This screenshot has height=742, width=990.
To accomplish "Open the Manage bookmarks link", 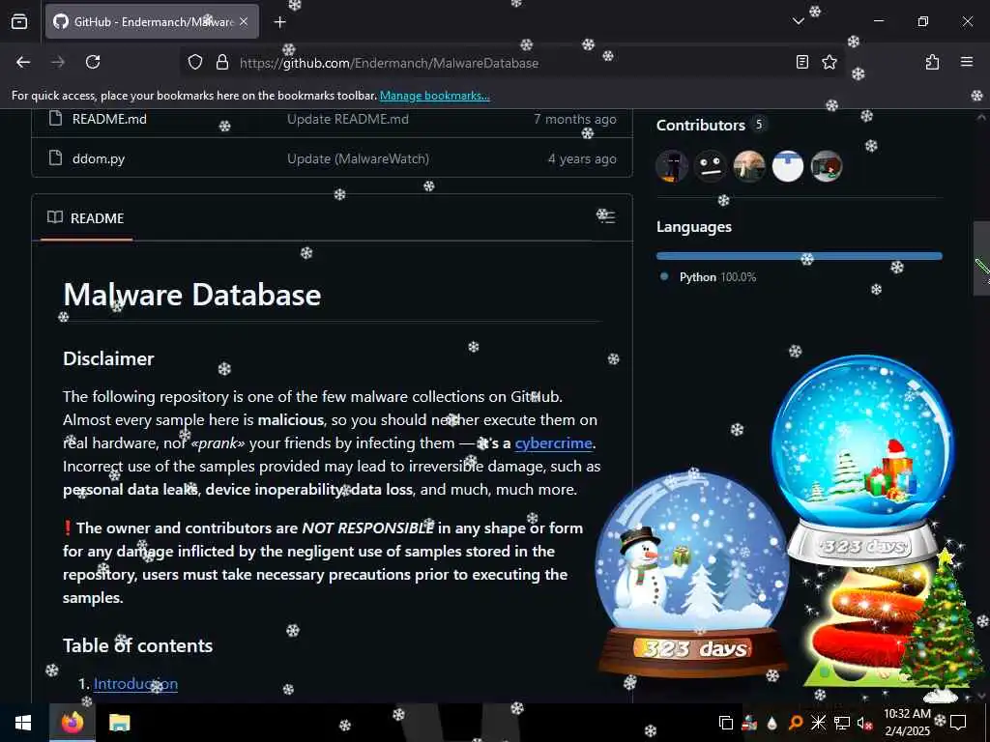I will [x=434, y=96].
